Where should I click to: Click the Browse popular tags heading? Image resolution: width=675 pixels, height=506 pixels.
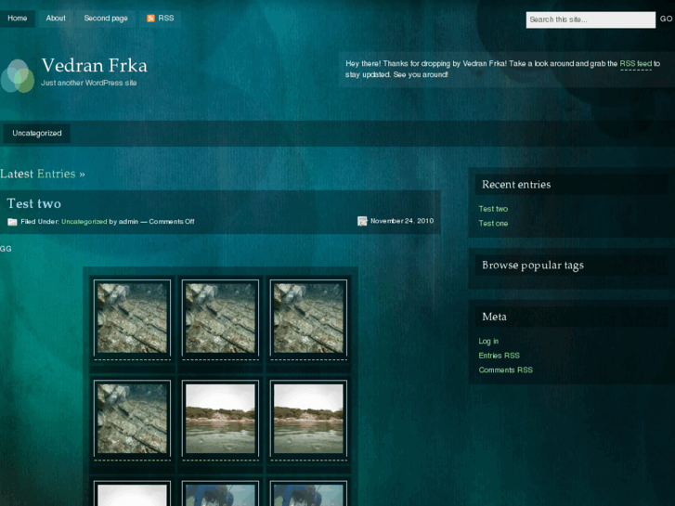pyautogui.click(x=533, y=266)
